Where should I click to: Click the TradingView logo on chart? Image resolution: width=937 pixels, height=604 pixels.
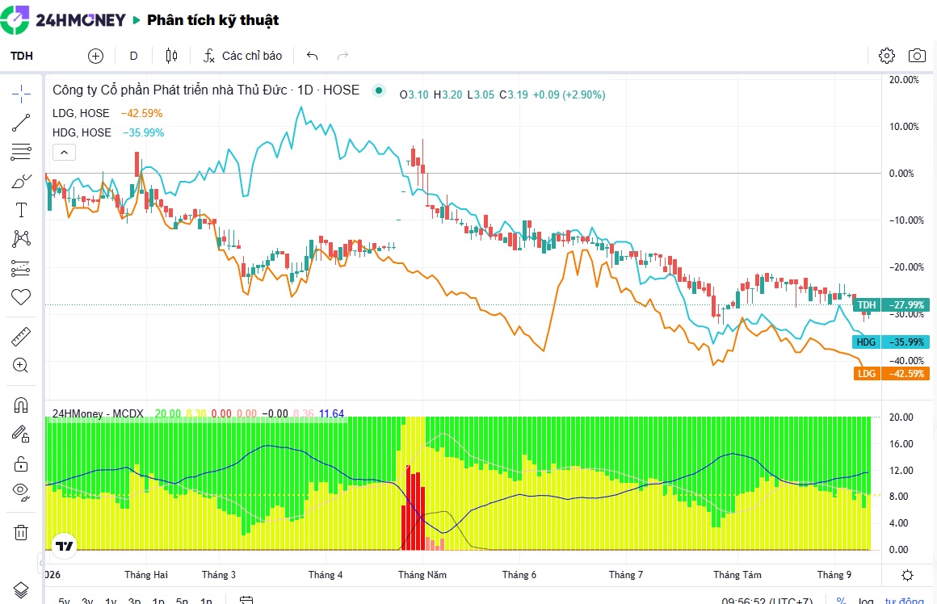coord(64,545)
